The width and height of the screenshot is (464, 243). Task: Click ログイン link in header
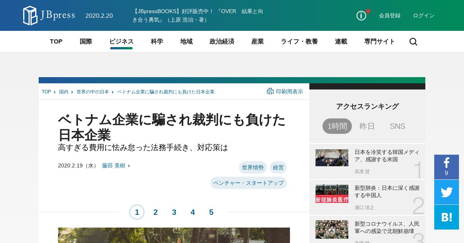pos(424,15)
